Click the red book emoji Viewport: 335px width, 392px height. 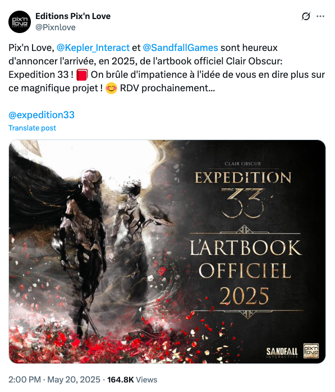click(82, 74)
